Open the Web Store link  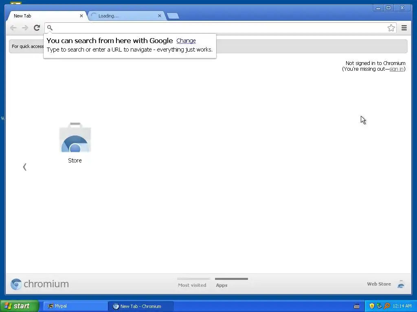[x=379, y=284]
